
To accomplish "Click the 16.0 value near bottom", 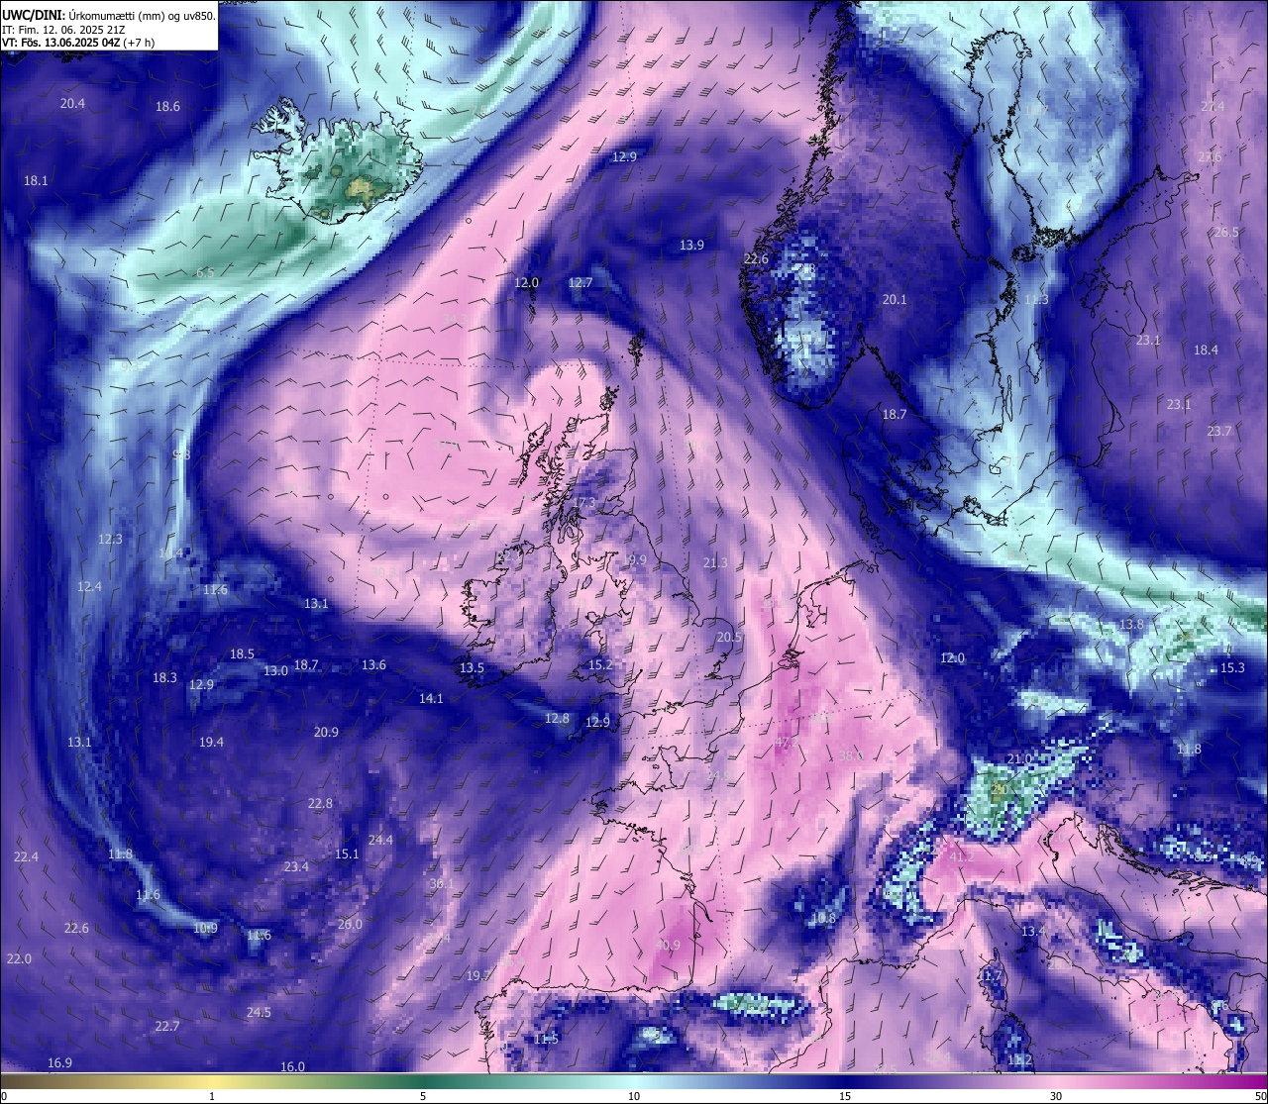I will click(x=292, y=1066).
